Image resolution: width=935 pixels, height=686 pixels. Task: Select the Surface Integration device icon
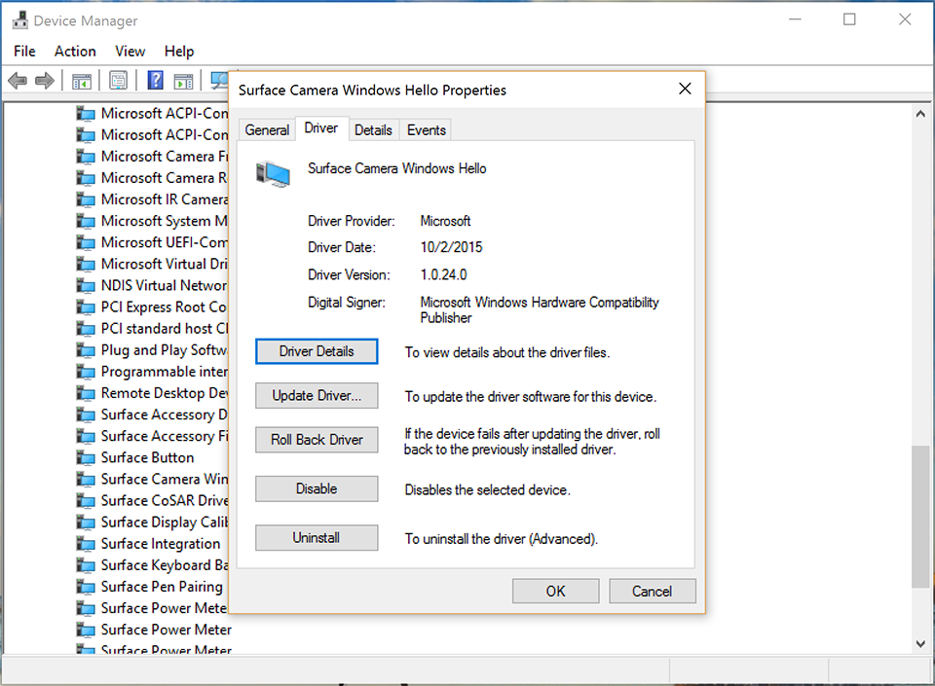tap(86, 544)
